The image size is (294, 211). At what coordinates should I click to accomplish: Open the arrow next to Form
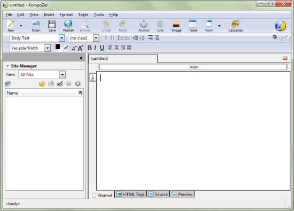219,26
